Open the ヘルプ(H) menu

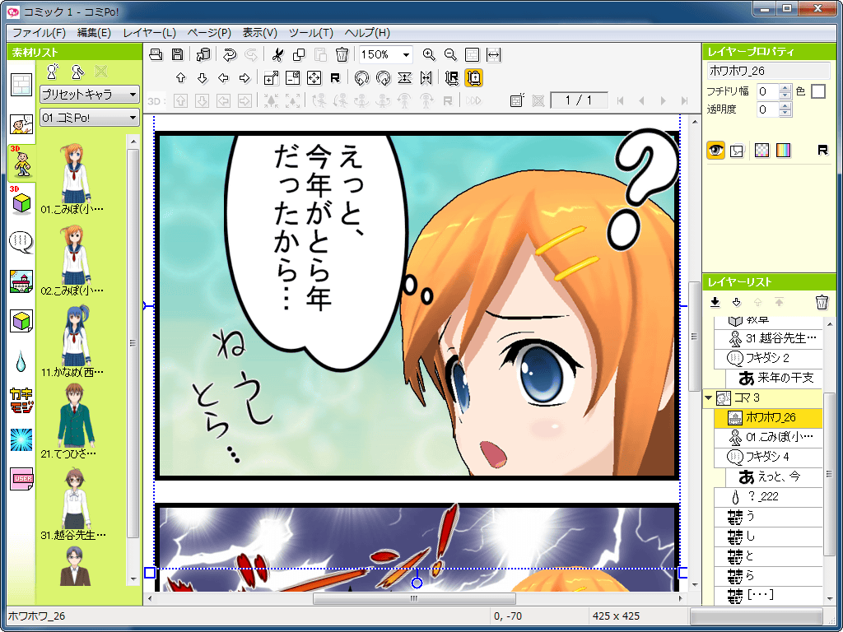[367, 33]
